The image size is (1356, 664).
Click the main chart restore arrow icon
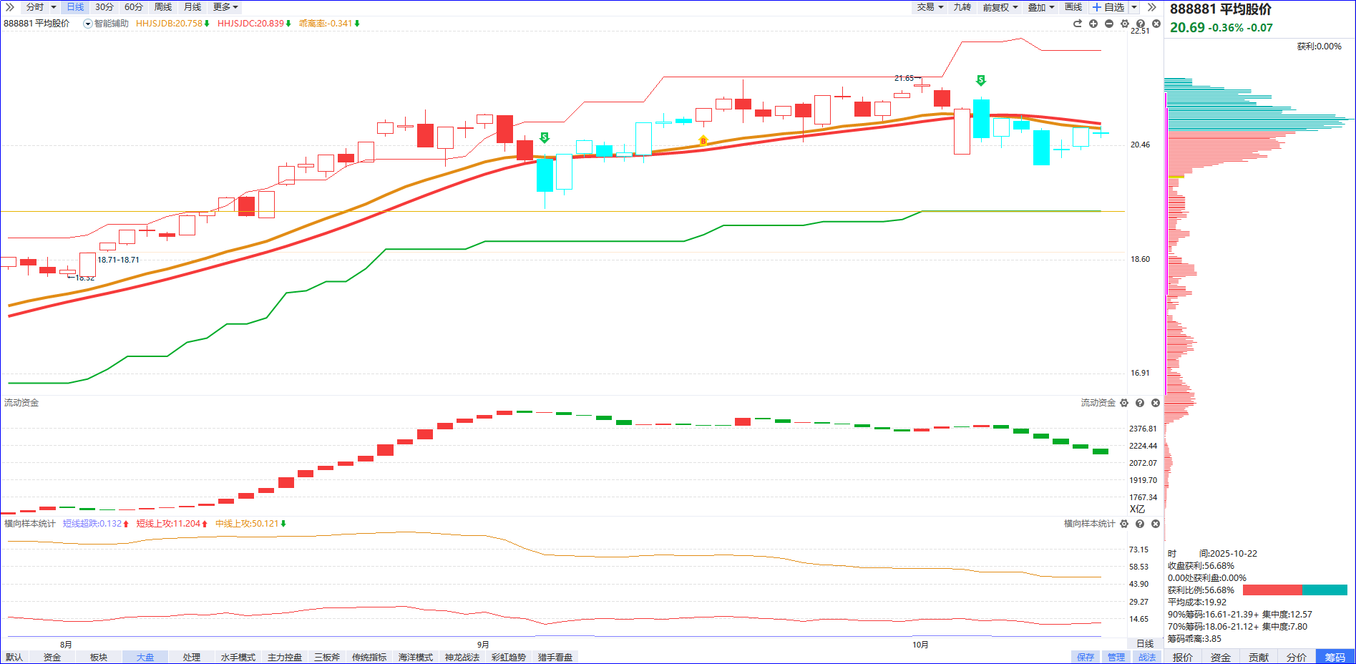[x=1078, y=24]
